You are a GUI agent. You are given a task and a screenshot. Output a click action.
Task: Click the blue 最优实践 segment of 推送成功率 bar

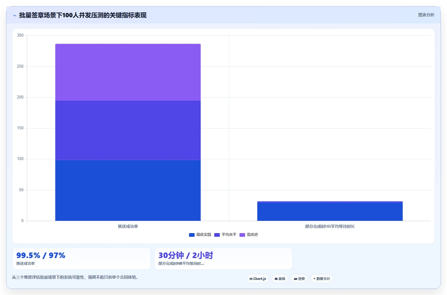[128, 190]
